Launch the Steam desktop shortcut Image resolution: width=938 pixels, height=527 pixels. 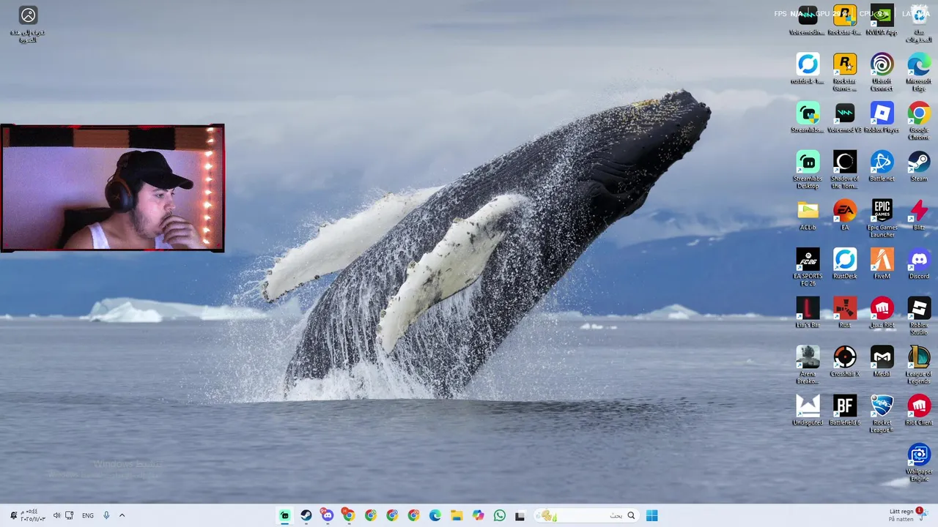919,166
